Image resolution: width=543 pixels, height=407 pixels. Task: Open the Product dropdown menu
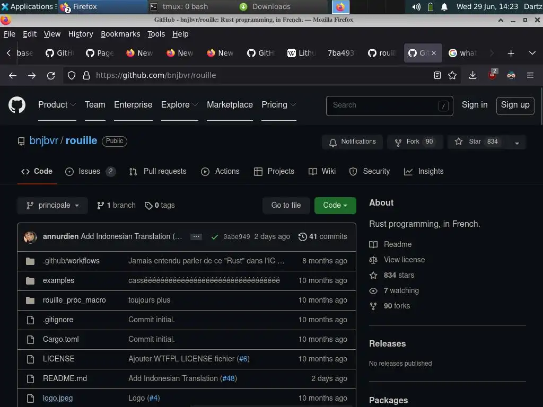(57, 104)
